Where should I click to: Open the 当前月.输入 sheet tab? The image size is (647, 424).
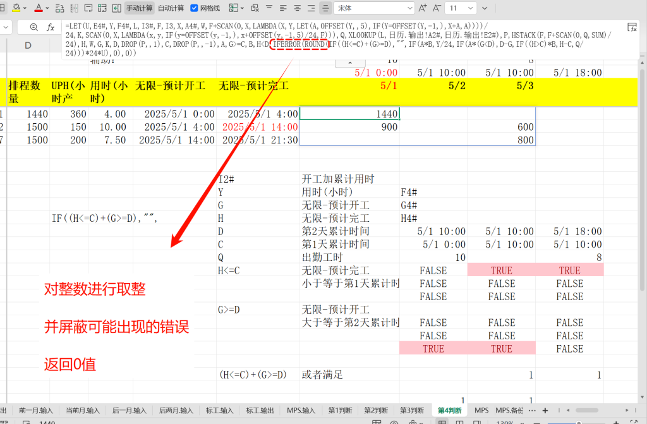click(83, 410)
